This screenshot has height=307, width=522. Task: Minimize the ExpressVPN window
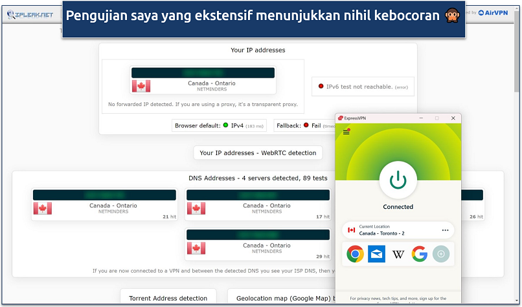[420, 118]
